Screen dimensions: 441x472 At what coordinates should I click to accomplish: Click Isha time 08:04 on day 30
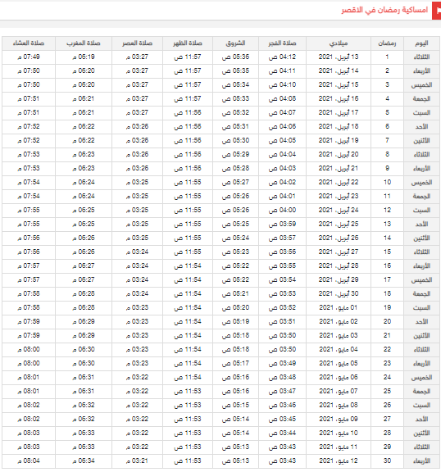coord(29,461)
